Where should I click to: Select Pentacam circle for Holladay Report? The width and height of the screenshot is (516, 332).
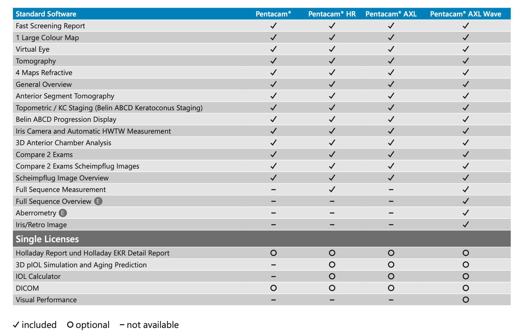tap(273, 253)
